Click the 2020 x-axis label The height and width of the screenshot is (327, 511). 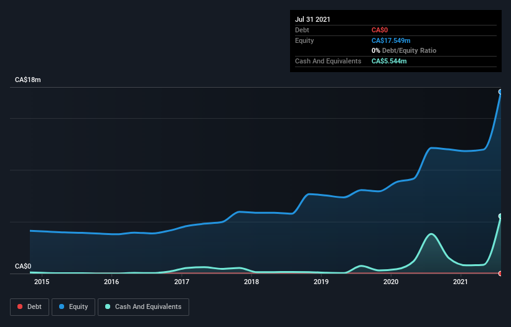click(391, 282)
